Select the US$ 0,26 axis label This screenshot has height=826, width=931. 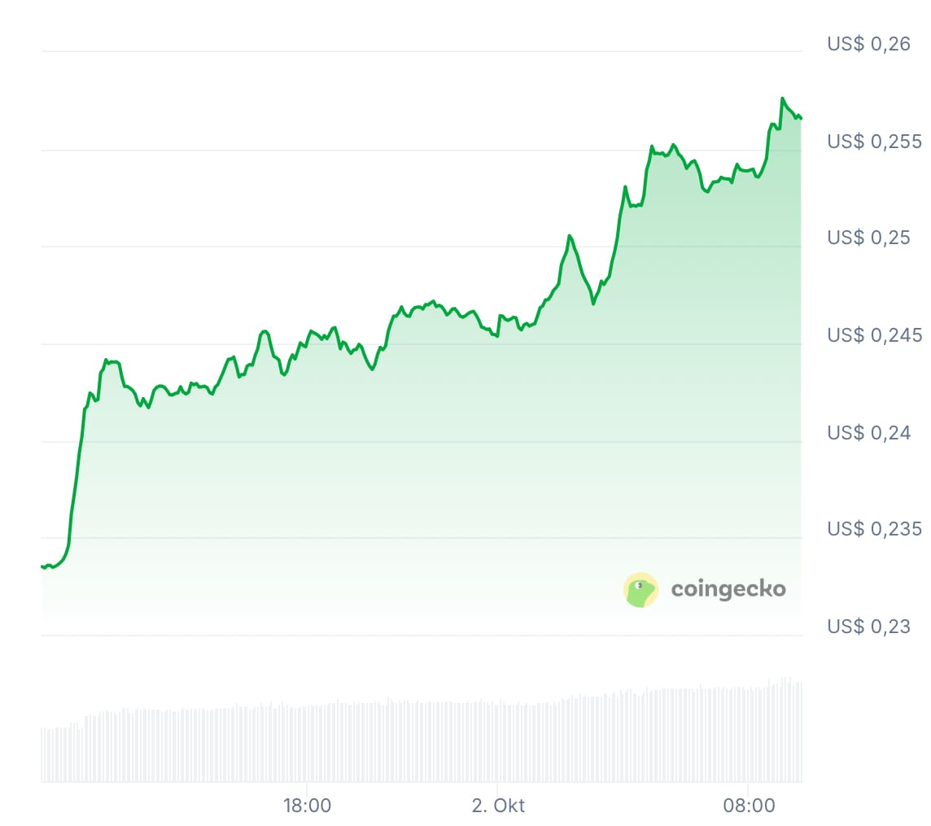(x=868, y=44)
